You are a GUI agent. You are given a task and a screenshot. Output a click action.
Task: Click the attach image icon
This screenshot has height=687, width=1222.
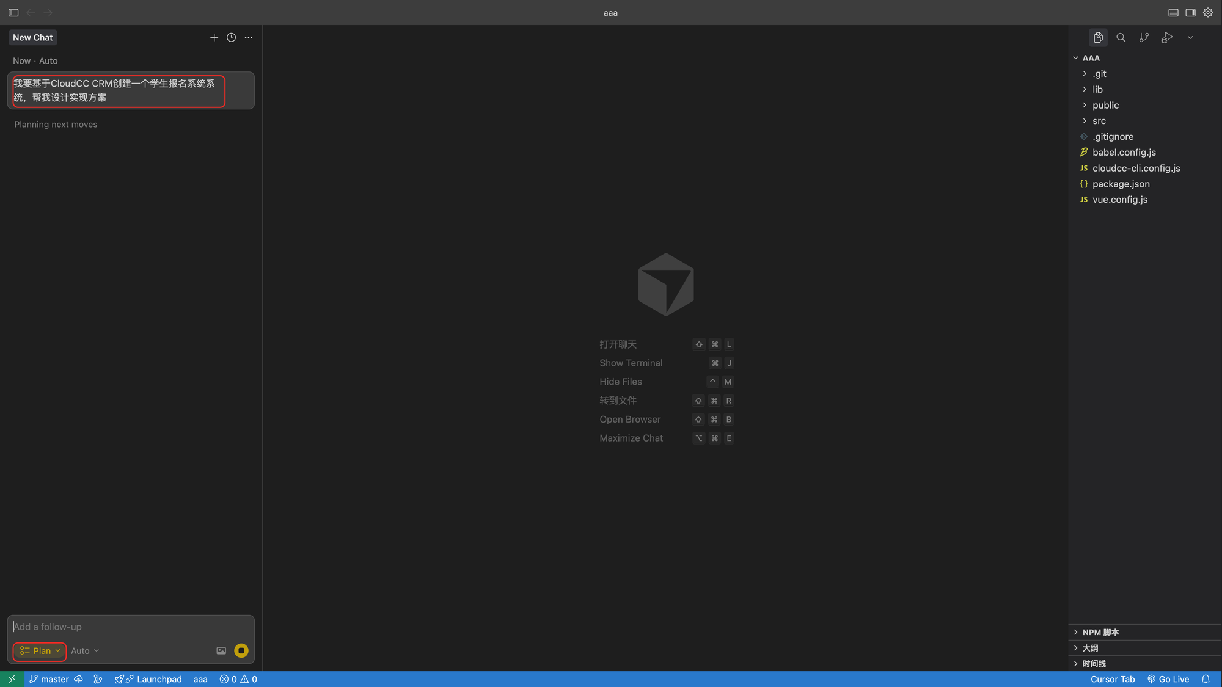[x=221, y=651]
